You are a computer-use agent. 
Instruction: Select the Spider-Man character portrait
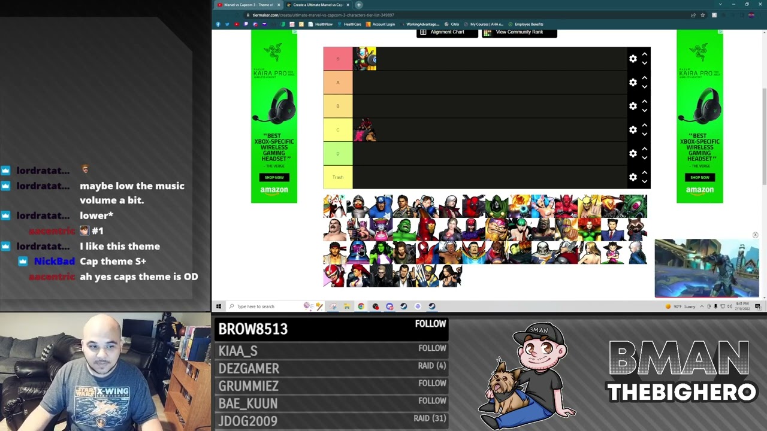click(x=427, y=252)
